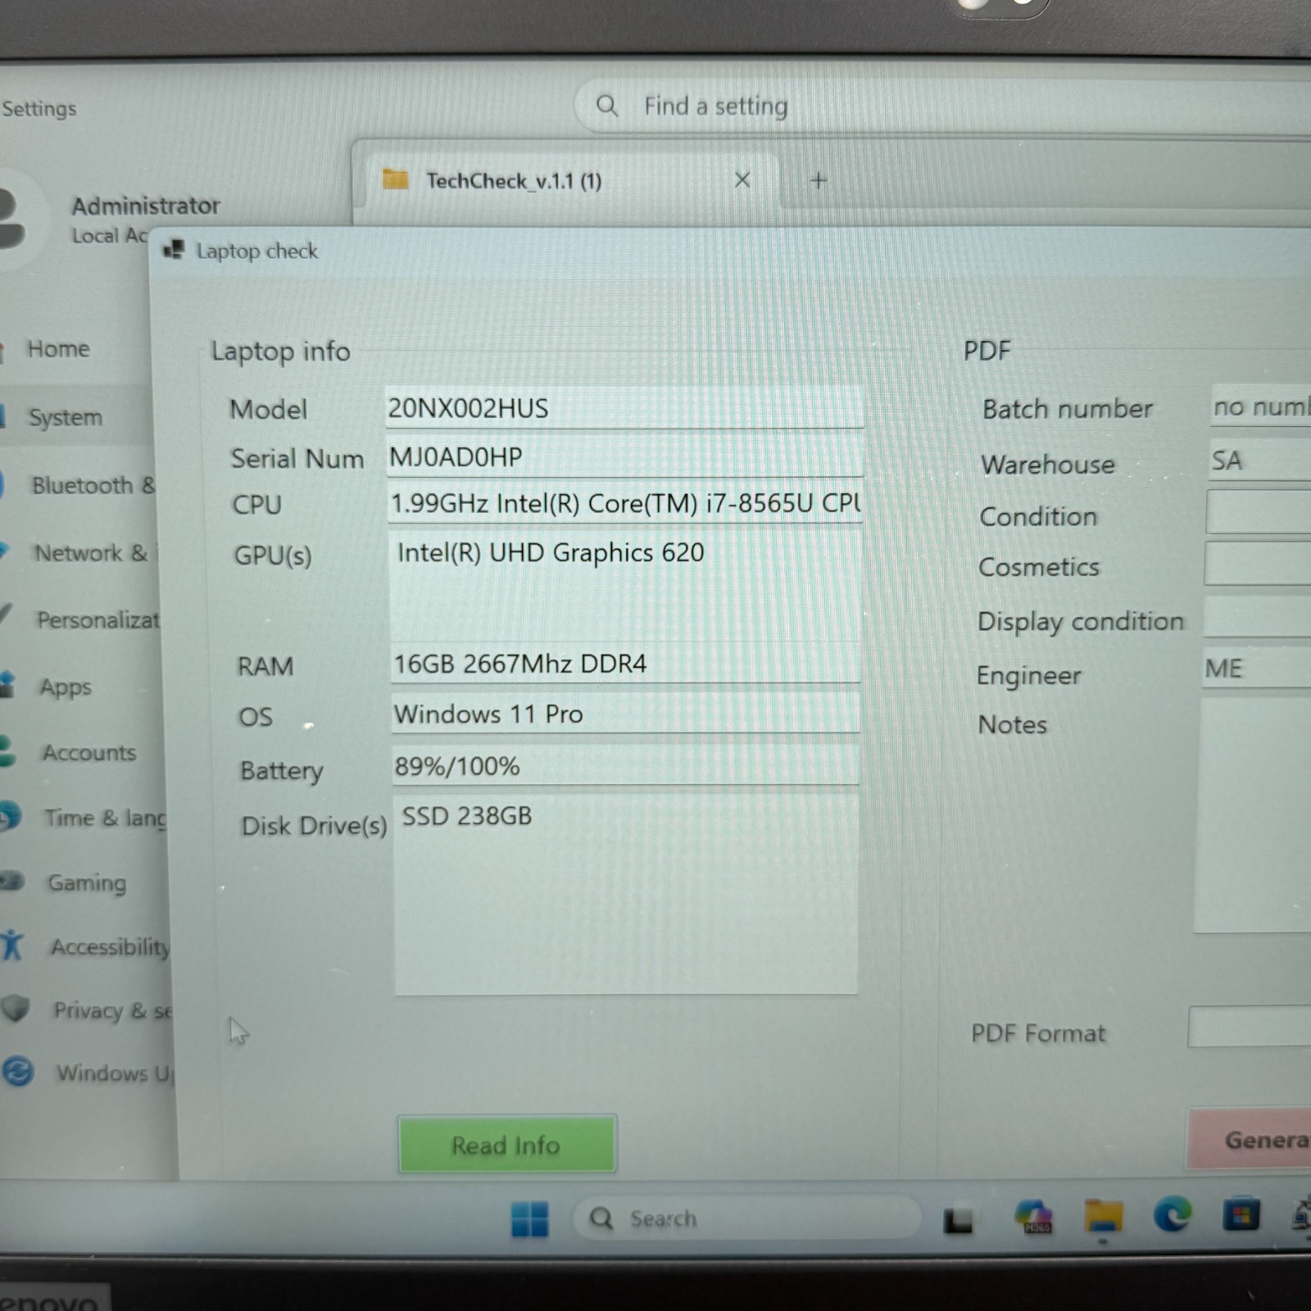Click the Battery field 89%/100%
The height and width of the screenshot is (1311, 1311).
coord(626,766)
